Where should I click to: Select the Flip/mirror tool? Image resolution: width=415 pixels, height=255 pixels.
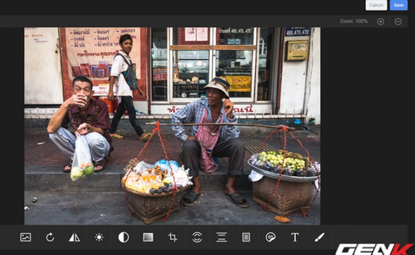(74, 237)
